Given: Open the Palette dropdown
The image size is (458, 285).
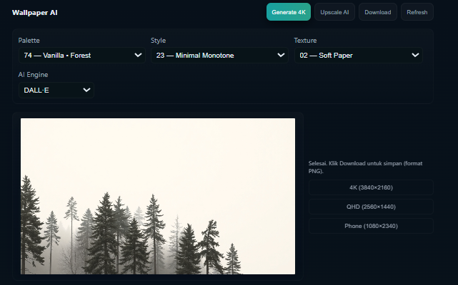Looking at the screenshot, I should tap(81, 56).
